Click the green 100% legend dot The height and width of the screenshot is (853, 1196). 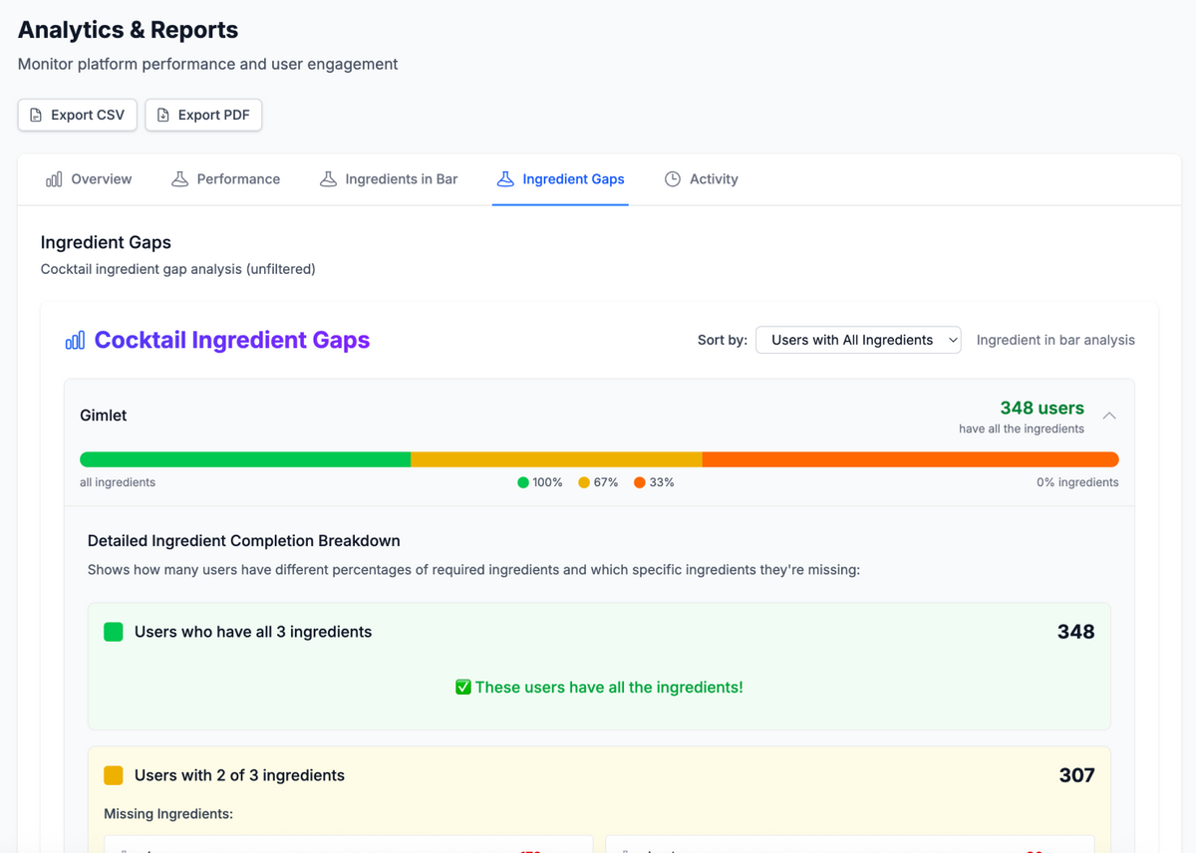point(523,482)
